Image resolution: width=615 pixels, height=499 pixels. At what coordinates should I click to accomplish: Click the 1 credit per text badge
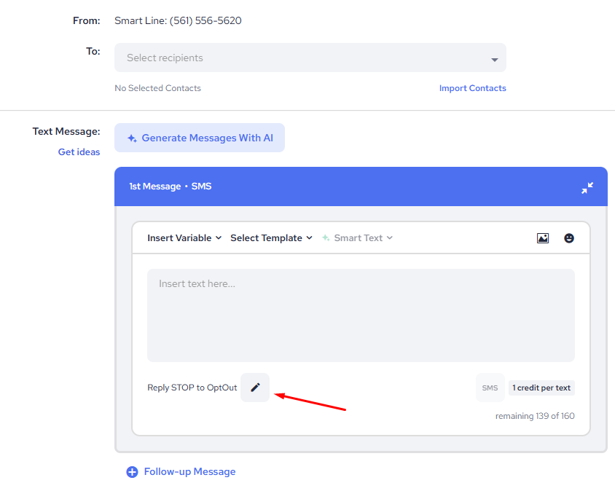(x=541, y=388)
